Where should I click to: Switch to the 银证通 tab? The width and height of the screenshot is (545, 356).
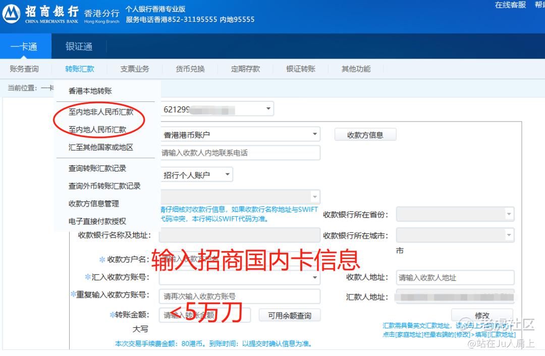pos(79,46)
